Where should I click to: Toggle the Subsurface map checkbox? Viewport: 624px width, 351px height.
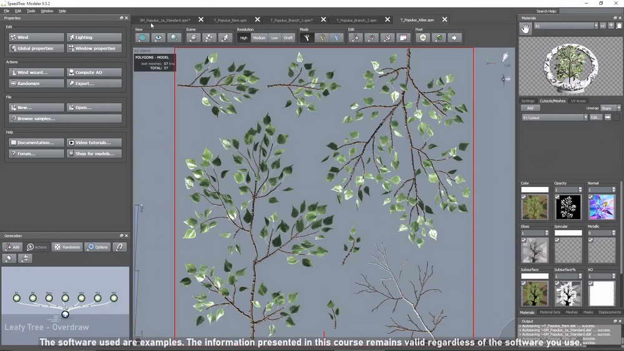coord(524,284)
